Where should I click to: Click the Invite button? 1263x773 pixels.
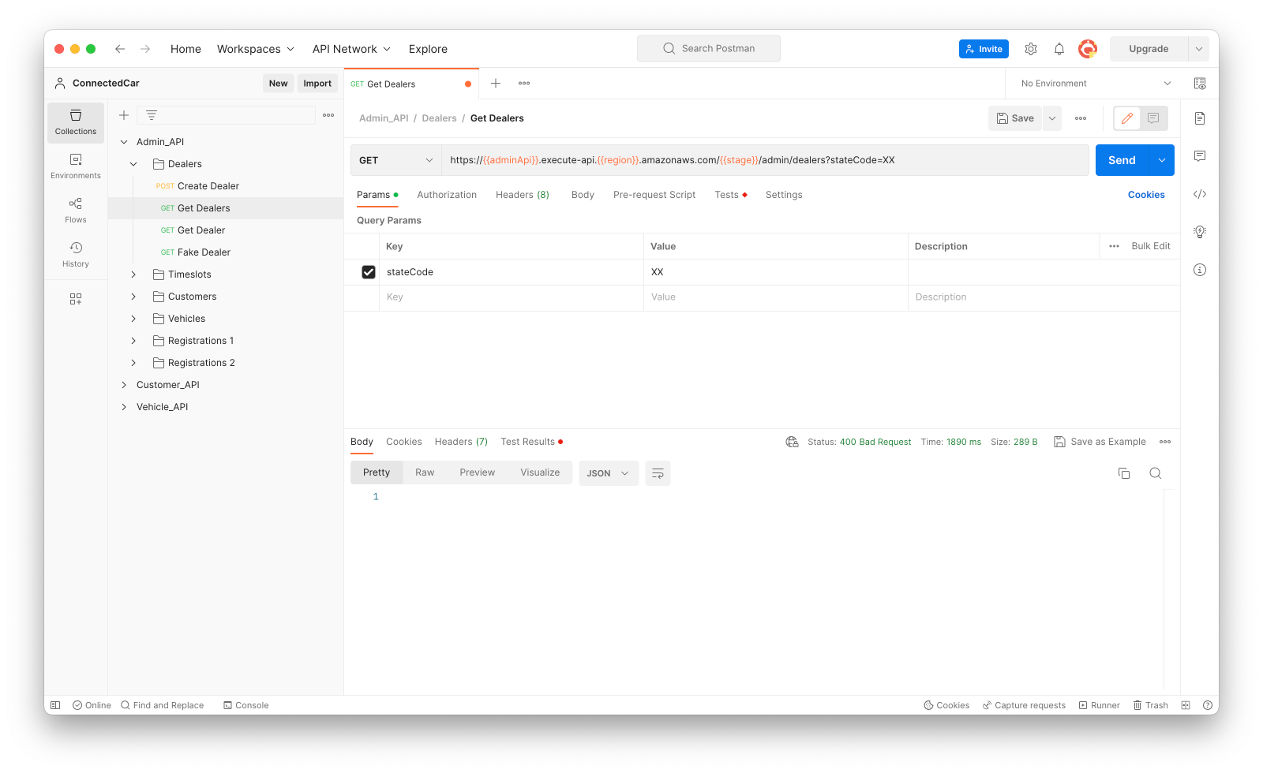(984, 49)
